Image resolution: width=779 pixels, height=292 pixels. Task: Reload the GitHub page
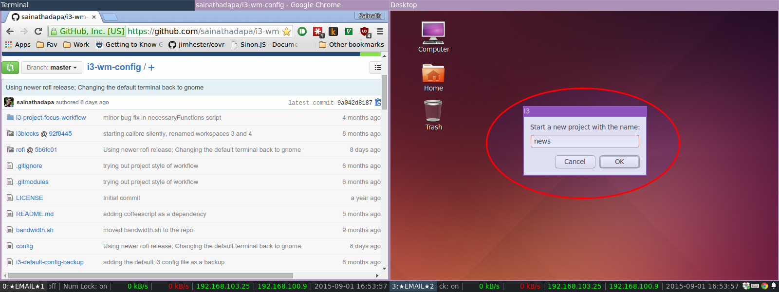pyautogui.click(x=38, y=31)
